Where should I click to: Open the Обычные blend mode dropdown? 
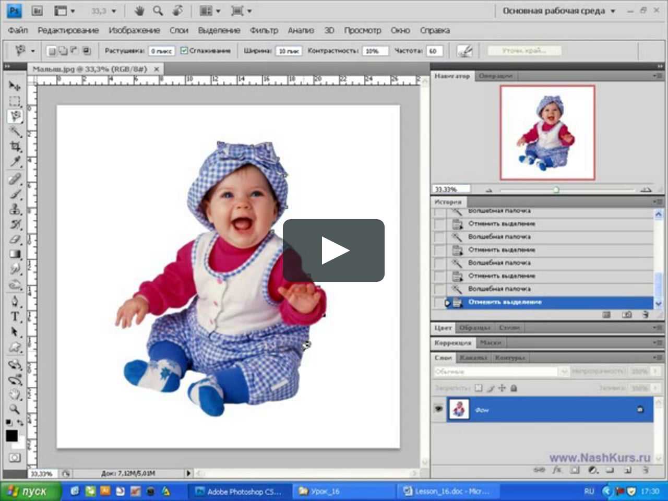click(x=501, y=372)
